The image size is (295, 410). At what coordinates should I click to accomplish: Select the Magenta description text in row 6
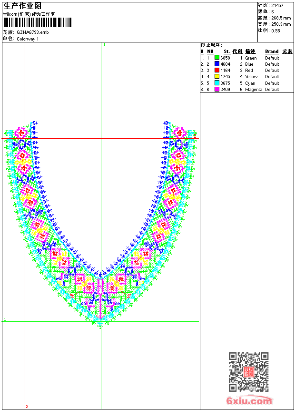254,90
